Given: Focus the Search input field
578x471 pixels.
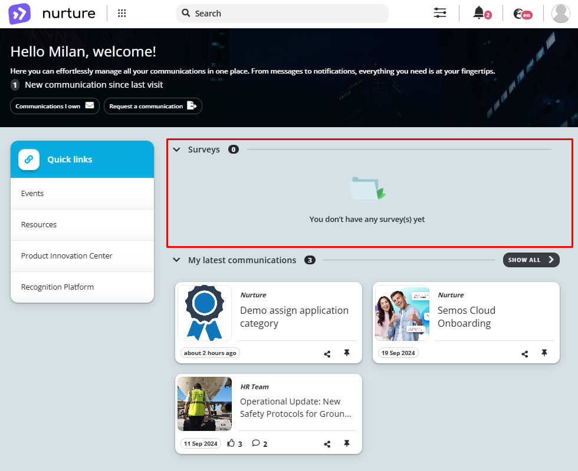Looking at the screenshot, I should pos(283,14).
